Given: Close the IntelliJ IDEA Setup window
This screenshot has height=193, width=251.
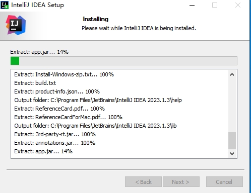Looking at the screenshot, I should [x=238, y=5].
